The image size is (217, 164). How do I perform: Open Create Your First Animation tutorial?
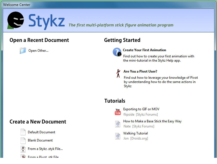[144, 50]
